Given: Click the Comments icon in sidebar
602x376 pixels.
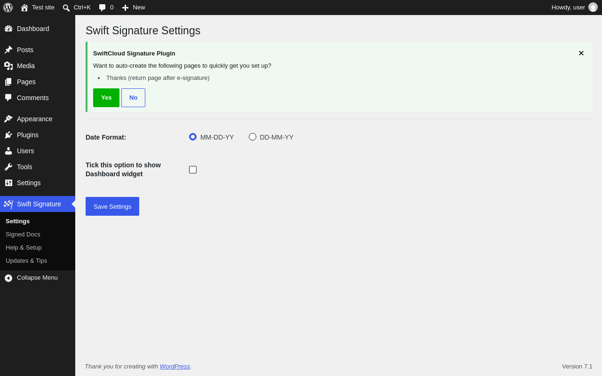Looking at the screenshot, I should point(8,98).
